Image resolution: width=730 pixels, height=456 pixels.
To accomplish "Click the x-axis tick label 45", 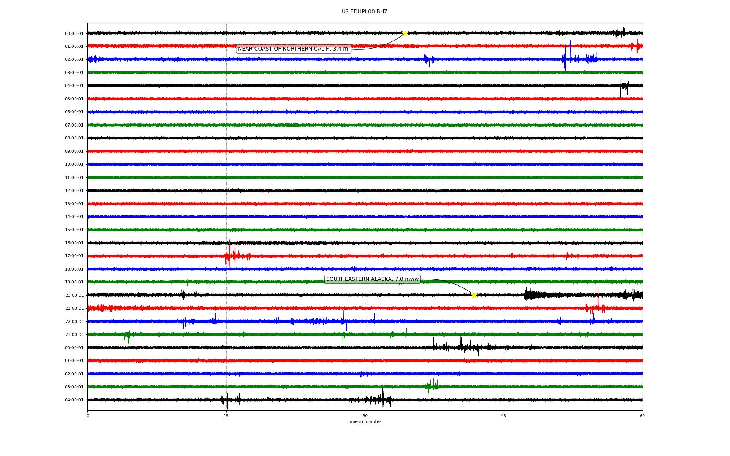I will 504,416.
